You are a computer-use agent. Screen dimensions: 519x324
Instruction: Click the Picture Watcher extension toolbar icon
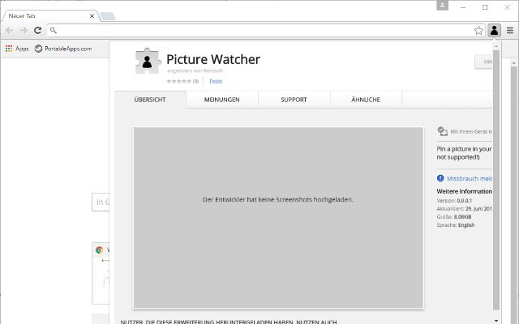(494, 31)
